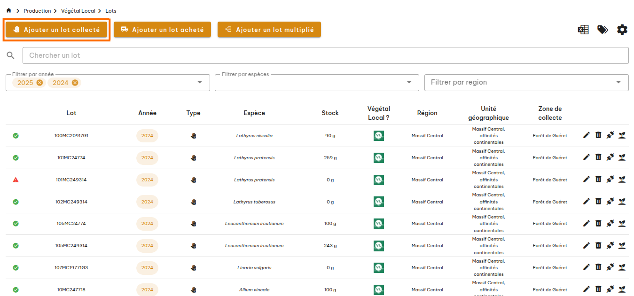634x296 pixels.
Task: Navigate to Production in breadcrumb
Action: [37, 11]
